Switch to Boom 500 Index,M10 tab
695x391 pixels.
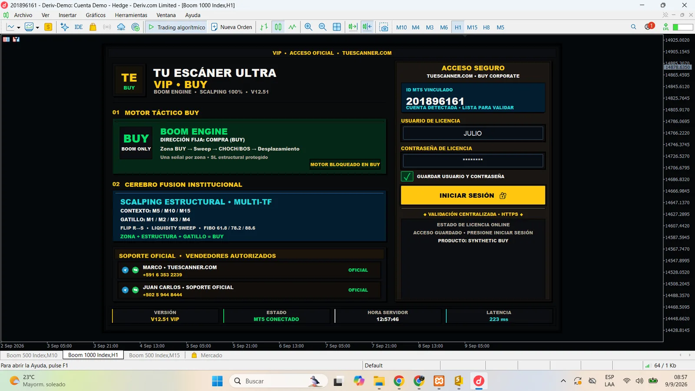[32, 355]
